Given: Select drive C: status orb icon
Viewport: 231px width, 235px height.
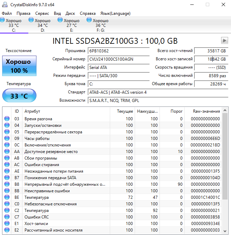Looking at the screenshot, I should point(2,20).
